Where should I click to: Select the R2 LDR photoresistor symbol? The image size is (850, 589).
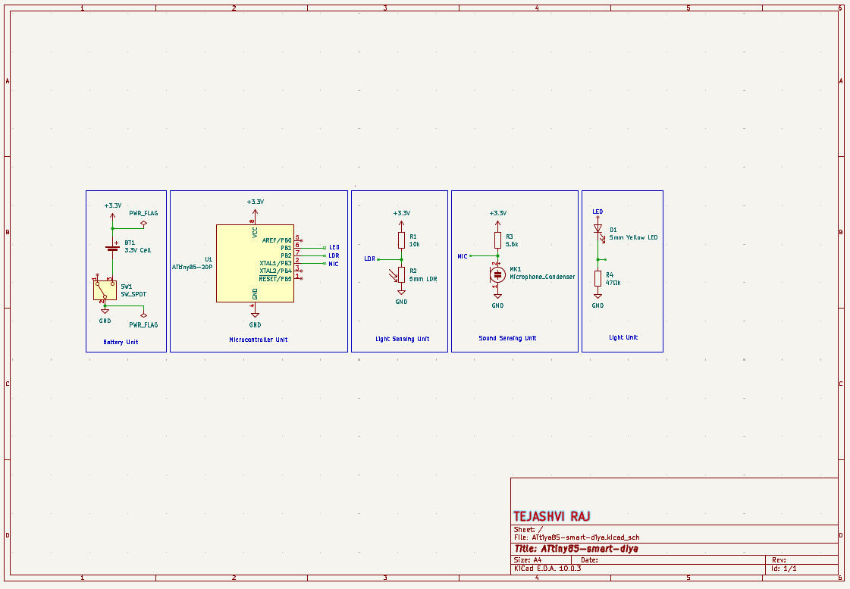pos(401,274)
